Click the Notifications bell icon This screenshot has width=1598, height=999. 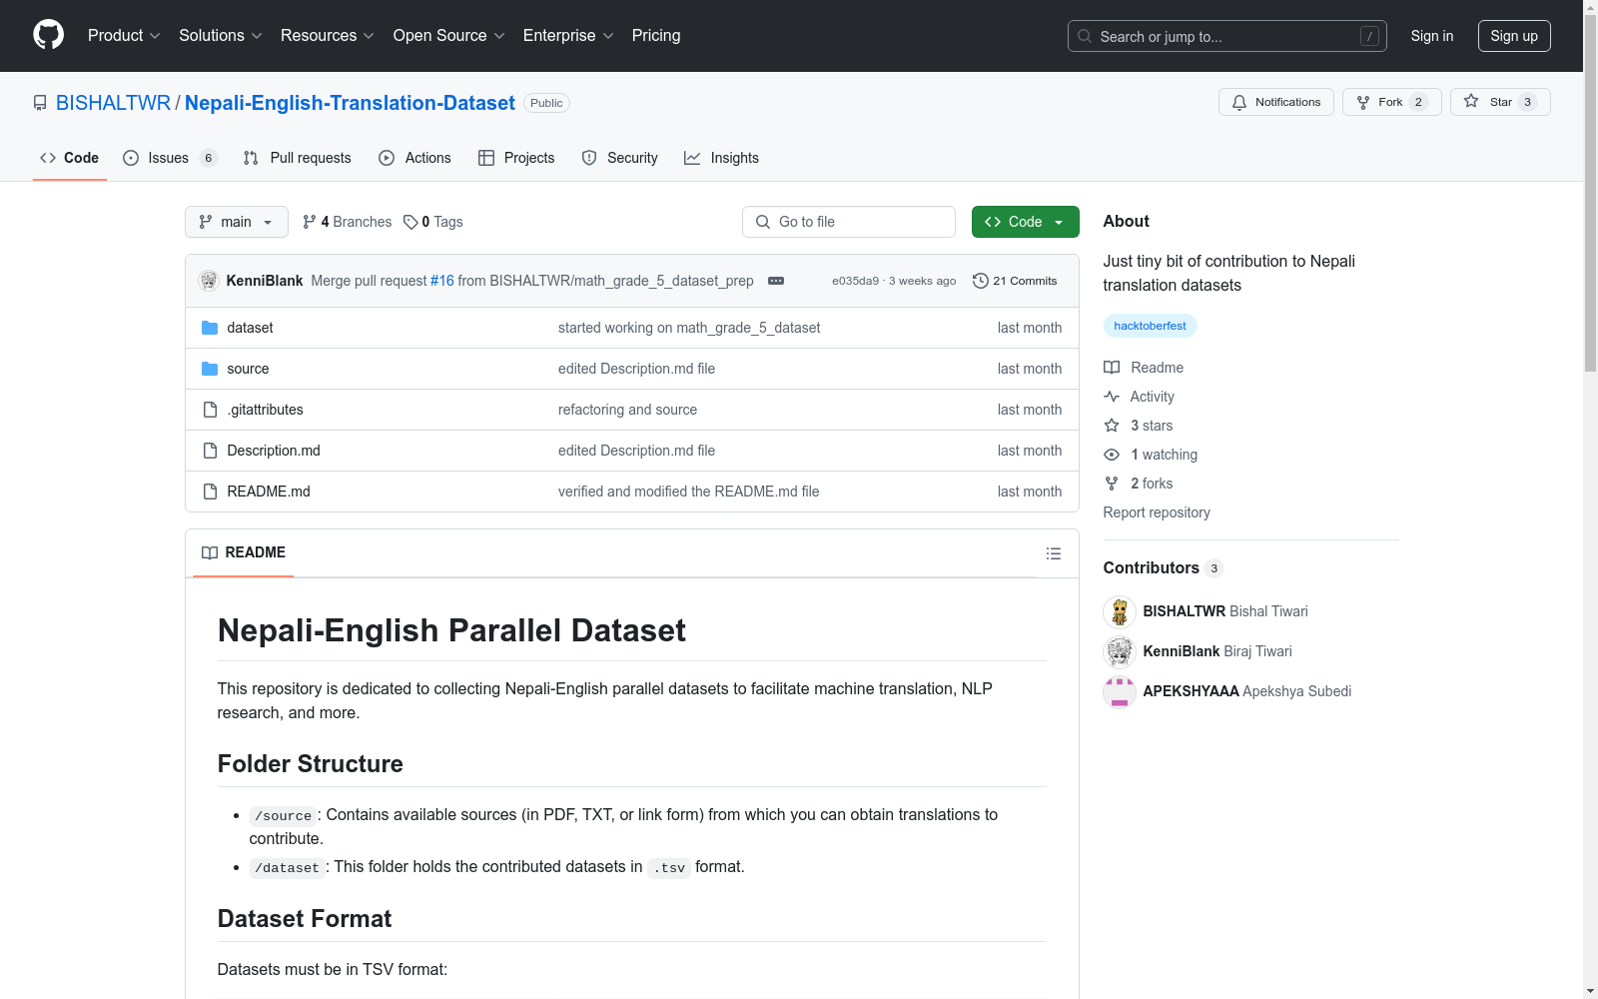click(x=1239, y=102)
